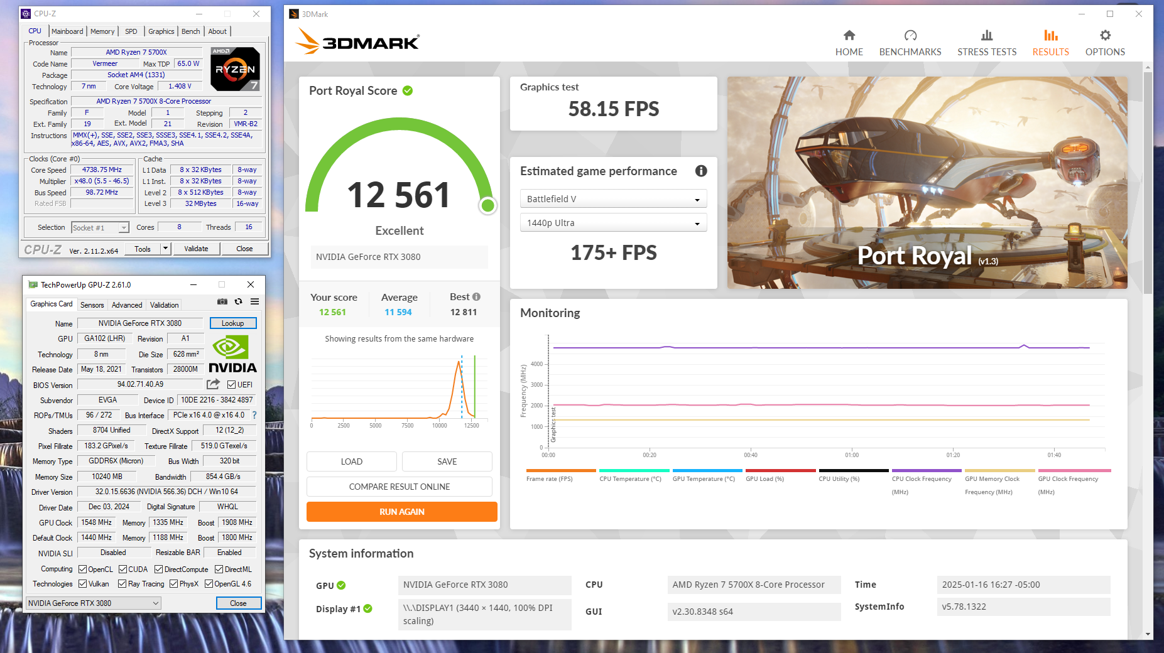
Task: Toggle the CUDA checkbox
Action: (x=122, y=569)
